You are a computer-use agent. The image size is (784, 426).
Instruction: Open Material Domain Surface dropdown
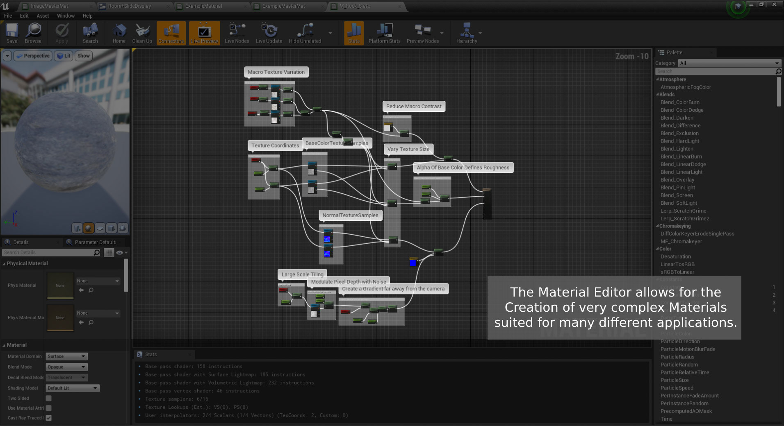(66, 356)
